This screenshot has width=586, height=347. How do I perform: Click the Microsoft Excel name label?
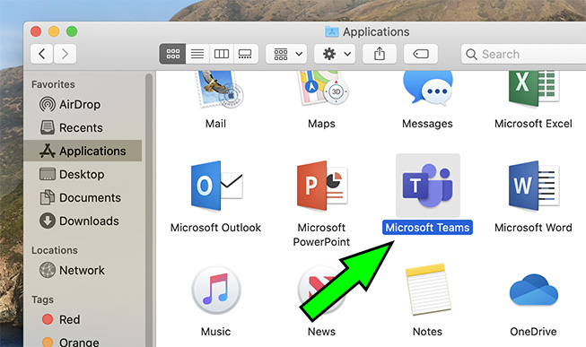[x=533, y=124]
